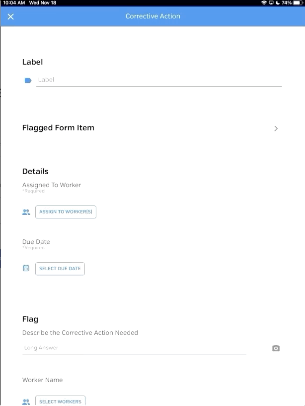This screenshot has width=305, height=406.
Task: Click the battery indicator icon
Action: 298,3
